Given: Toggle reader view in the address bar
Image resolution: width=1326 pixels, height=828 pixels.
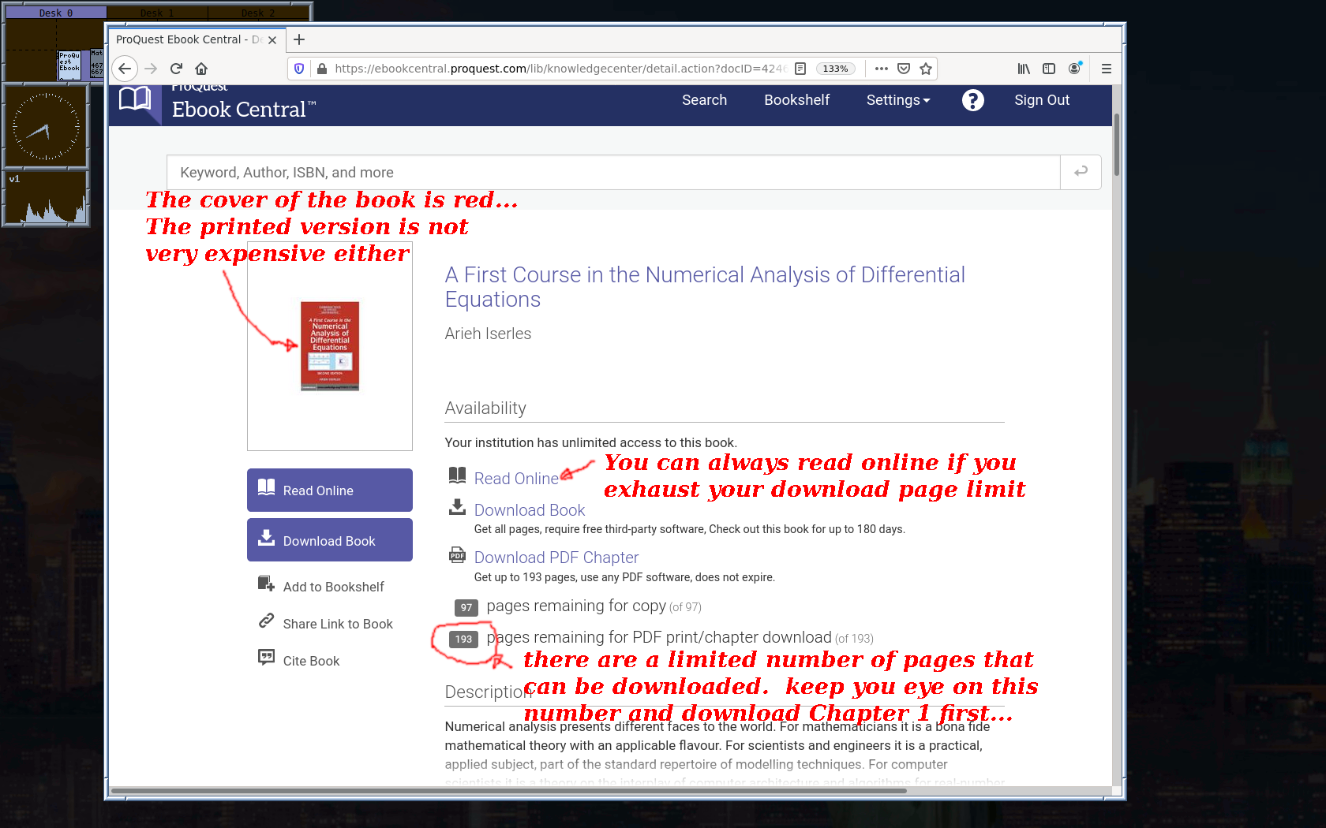Looking at the screenshot, I should (800, 69).
